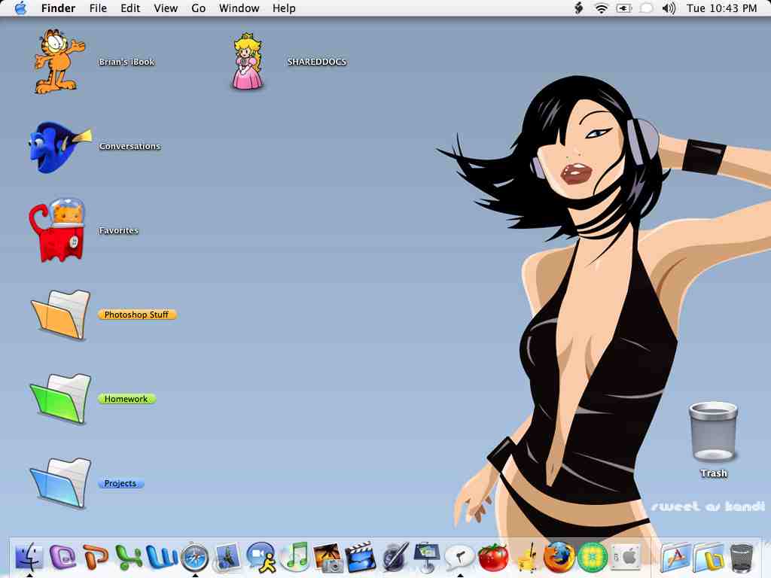Open the red tomato icon in Dock
Screen dimensions: 771x578
(493, 558)
